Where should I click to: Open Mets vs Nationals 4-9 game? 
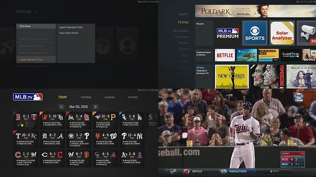coord(105,139)
